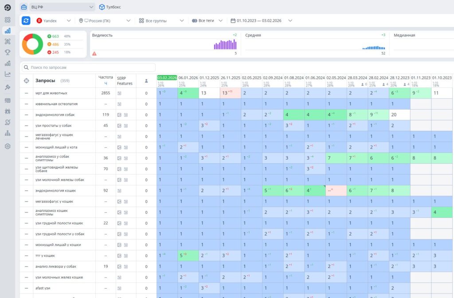This screenshot has height=298, width=454.
Task: Click in the Поиск по запросам search field
Action: pos(89,67)
